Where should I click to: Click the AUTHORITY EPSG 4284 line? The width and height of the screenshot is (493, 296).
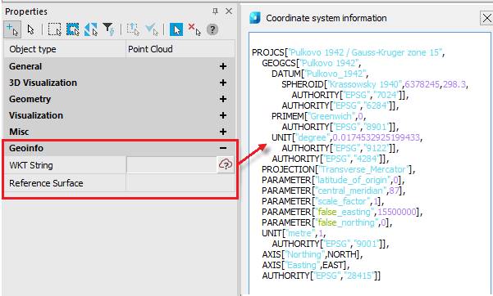click(331, 159)
